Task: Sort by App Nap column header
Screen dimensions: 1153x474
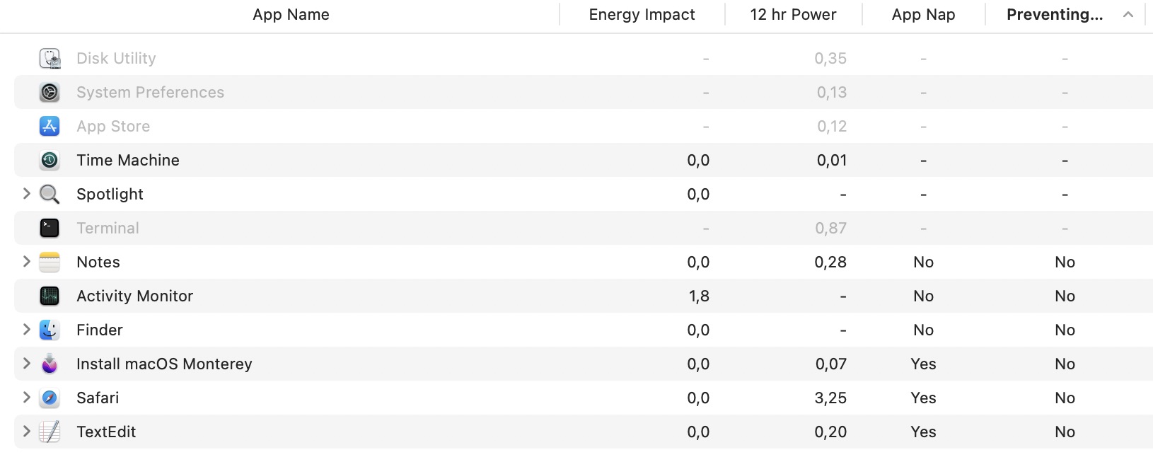Action: (x=923, y=15)
